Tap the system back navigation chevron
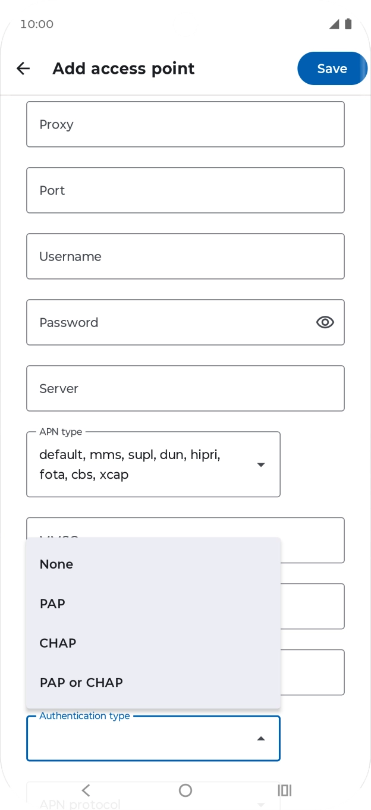The height and width of the screenshot is (810, 371). [x=86, y=790]
